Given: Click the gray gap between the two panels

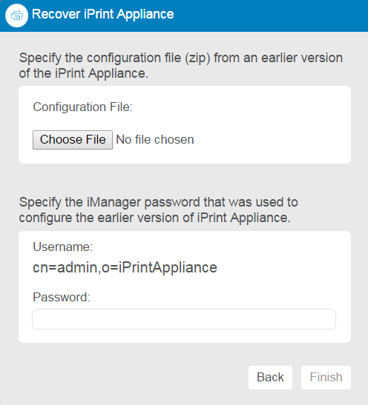Looking at the screenshot, I should tap(184, 178).
